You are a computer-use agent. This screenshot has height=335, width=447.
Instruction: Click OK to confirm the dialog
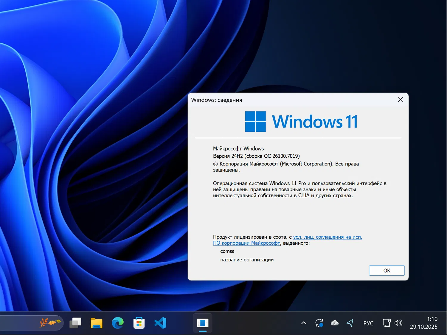click(x=387, y=270)
